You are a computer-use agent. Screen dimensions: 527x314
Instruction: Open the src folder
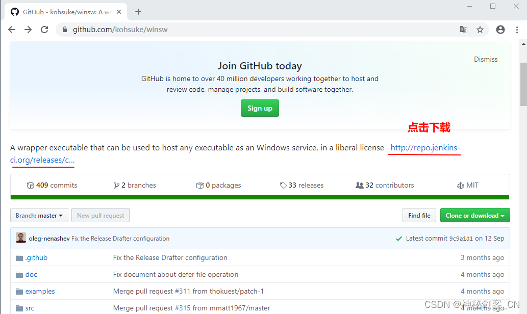pyautogui.click(x=30, y=308)
